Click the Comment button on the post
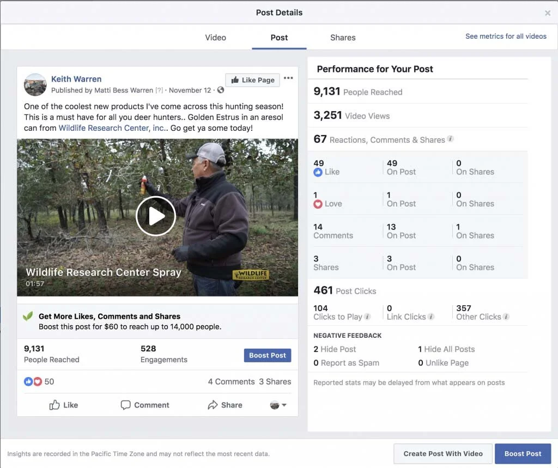558x468 pixels. pyautogui.click(x=145, y=405)
